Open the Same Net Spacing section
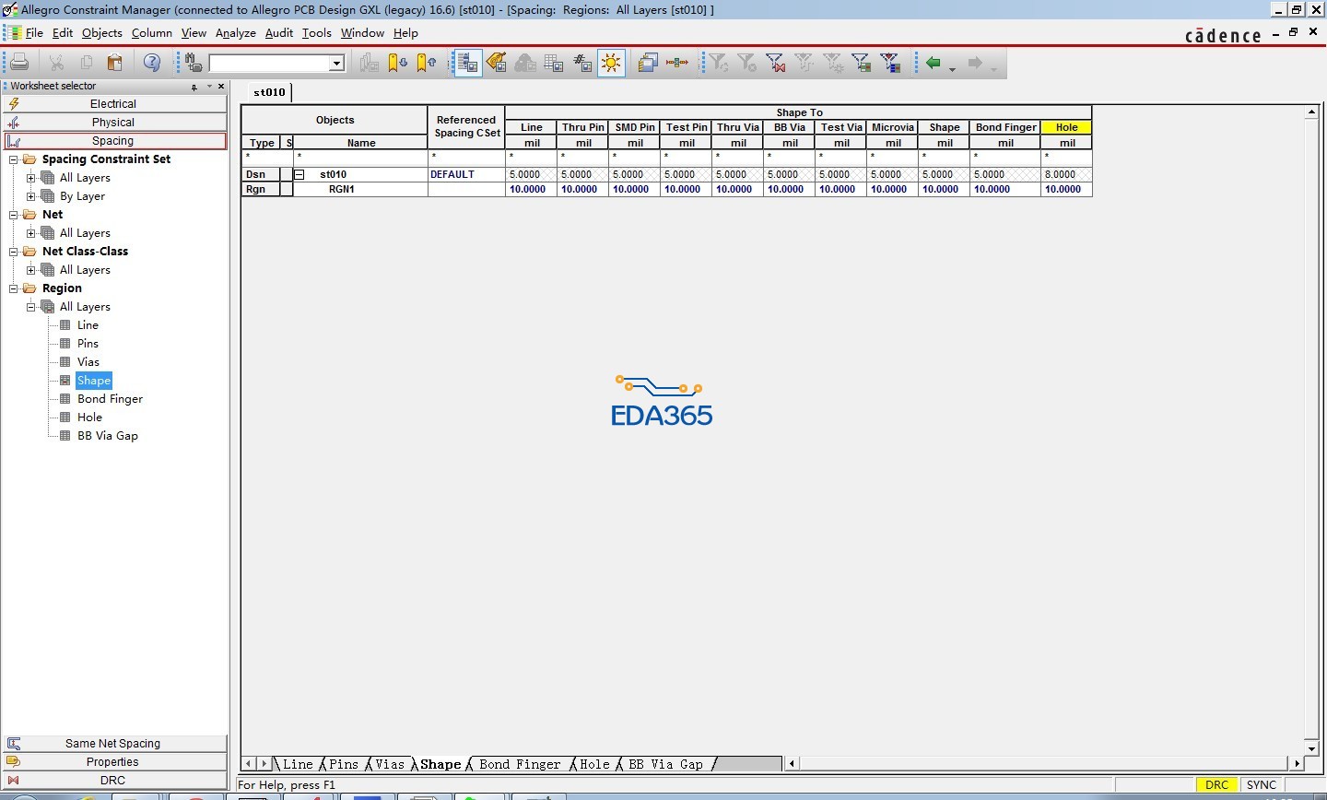 click(x=113, y=744)
